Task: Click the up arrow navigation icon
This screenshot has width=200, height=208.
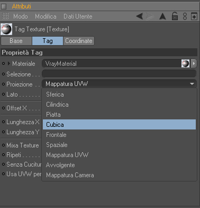Action: [162, 16]
